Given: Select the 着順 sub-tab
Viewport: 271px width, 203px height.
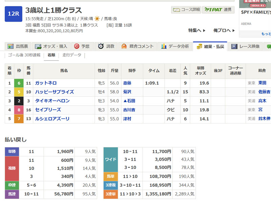Looking at the screenshot, I should [x=51, y=55].
